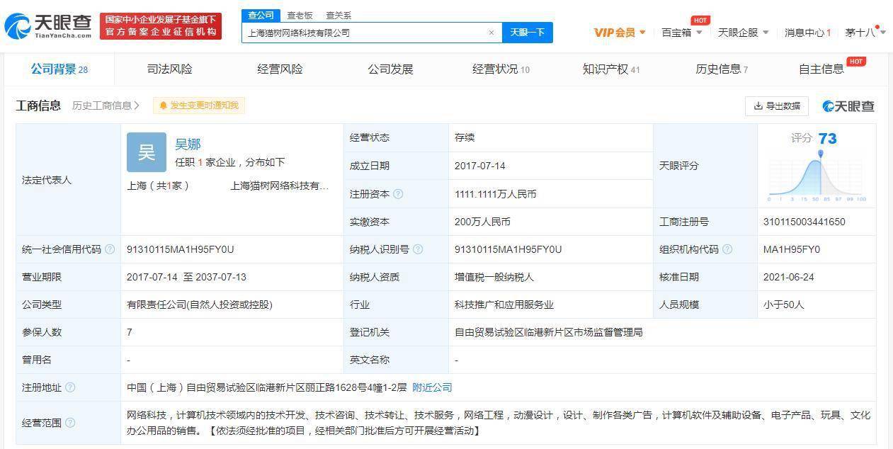Click the 登记机关 value text
The width and height of the screenshot is (893, 449).
[x=549, y=332]
